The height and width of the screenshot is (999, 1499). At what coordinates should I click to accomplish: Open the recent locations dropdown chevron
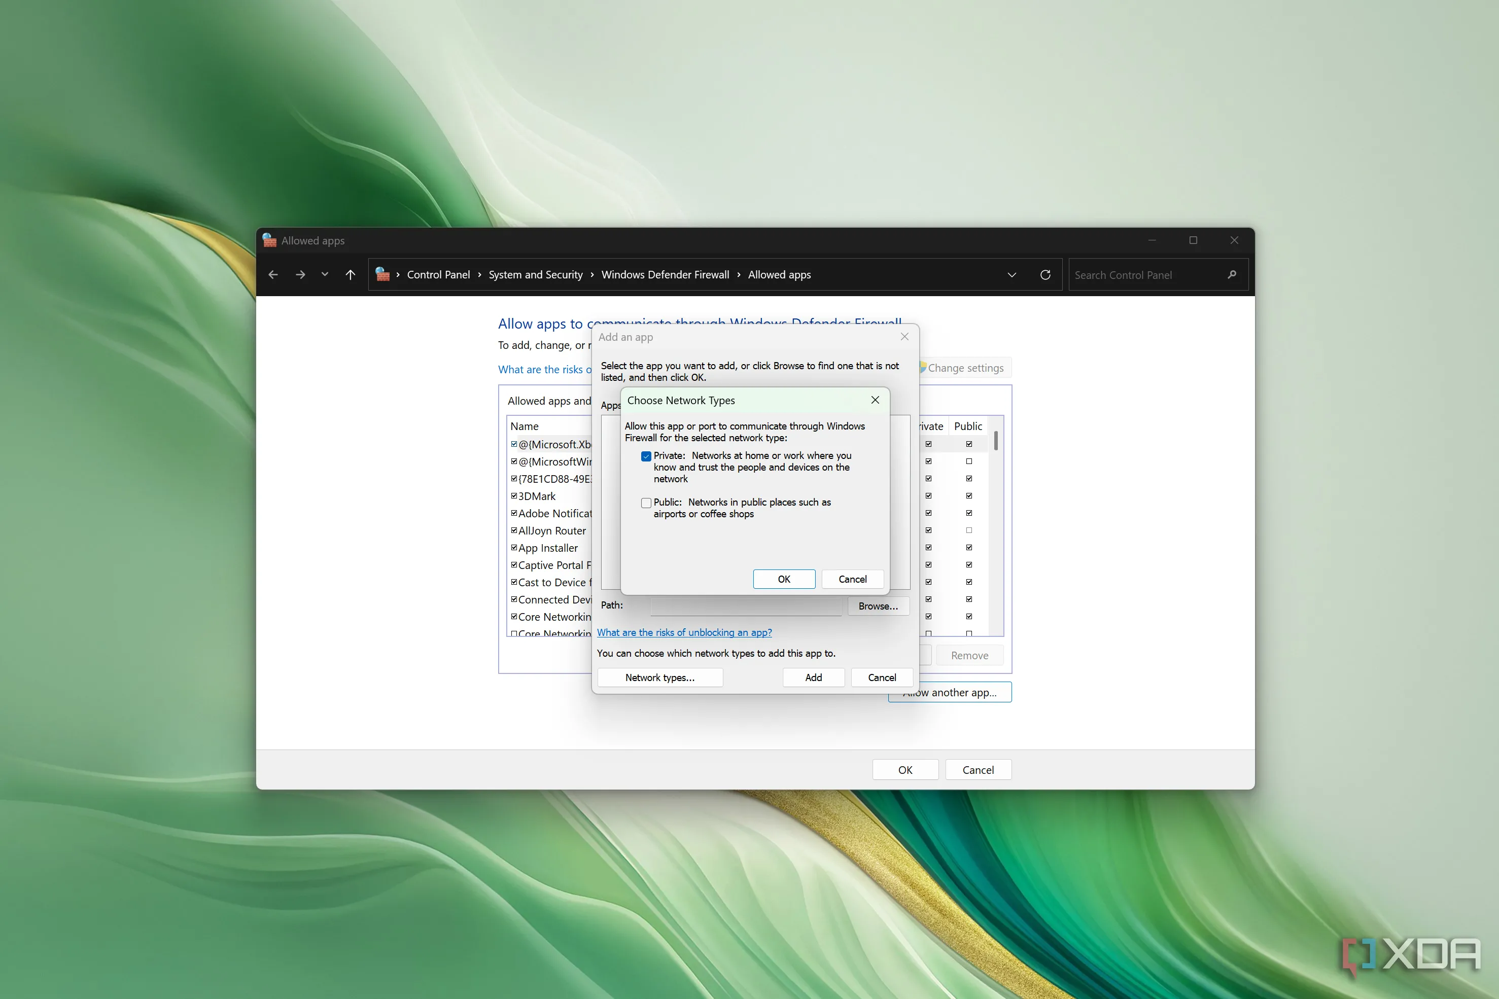coord(325,274)
